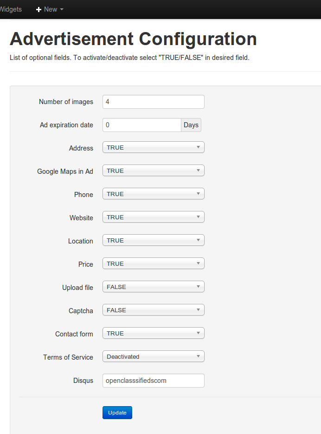
Task: Click the Disqus text field
Action: [x=153, y=381]
